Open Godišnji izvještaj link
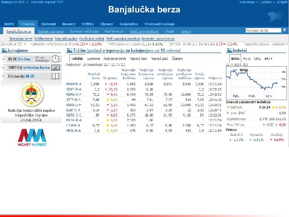This screenshot has height=217, width=289. pos(92,39)
